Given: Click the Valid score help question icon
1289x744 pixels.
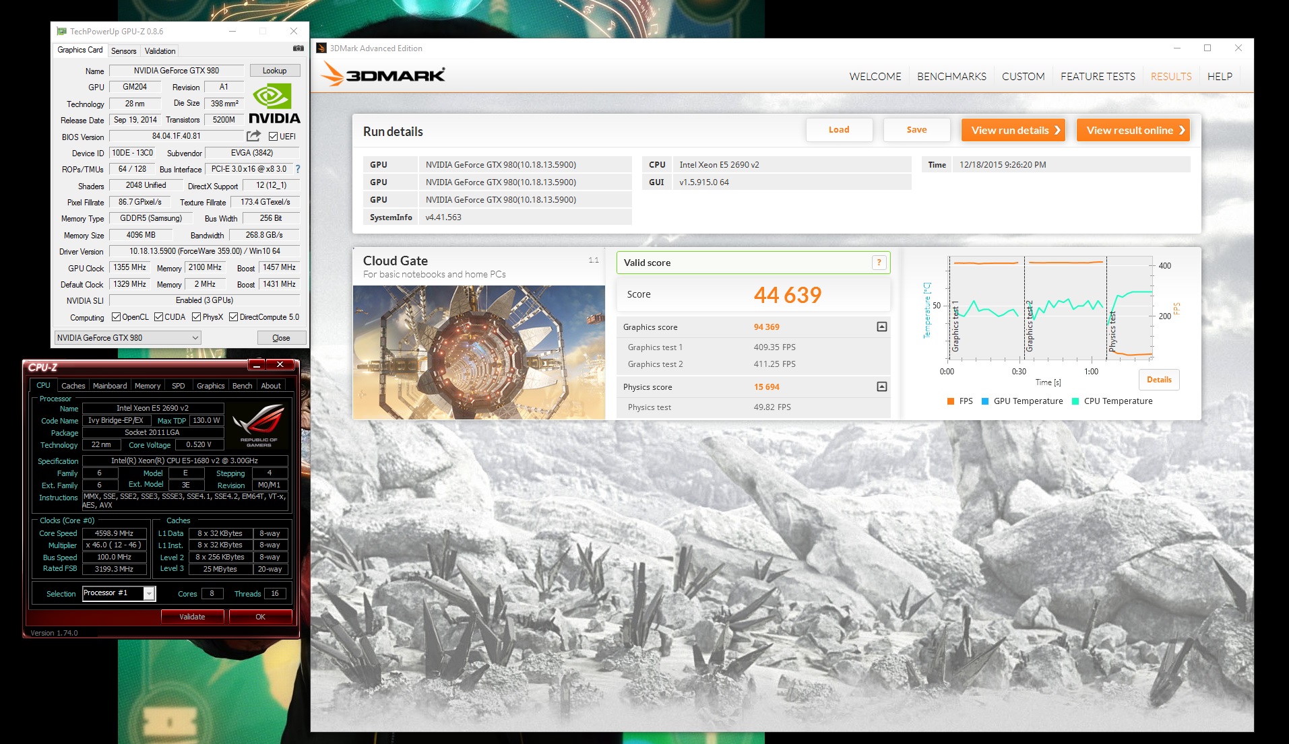Looking at the screenshot, I should [879, 263].
